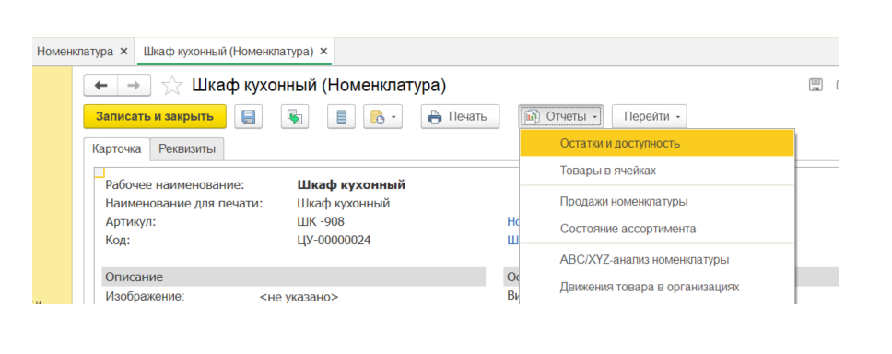Collapse the Отчеты dropdown menu
Screen dimensions: 892x354
point(560,117)
